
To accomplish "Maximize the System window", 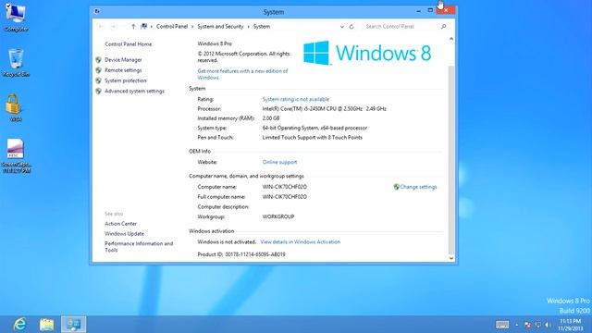I will (x=430, y=10).
